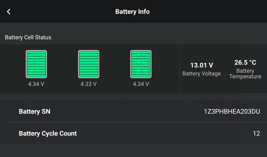Select the Battery Temperature label
267x157 pixels.
pos(245,74)
